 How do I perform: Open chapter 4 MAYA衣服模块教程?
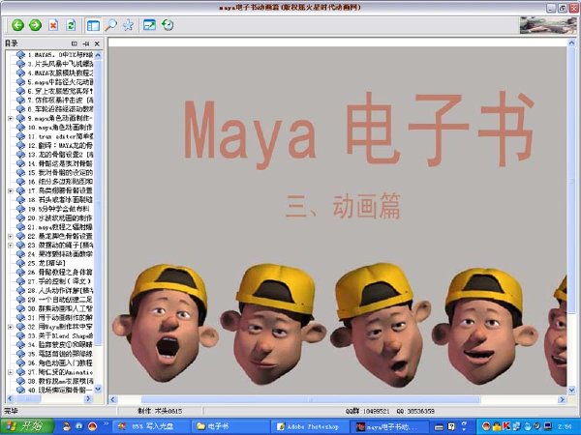pos(60,72)
